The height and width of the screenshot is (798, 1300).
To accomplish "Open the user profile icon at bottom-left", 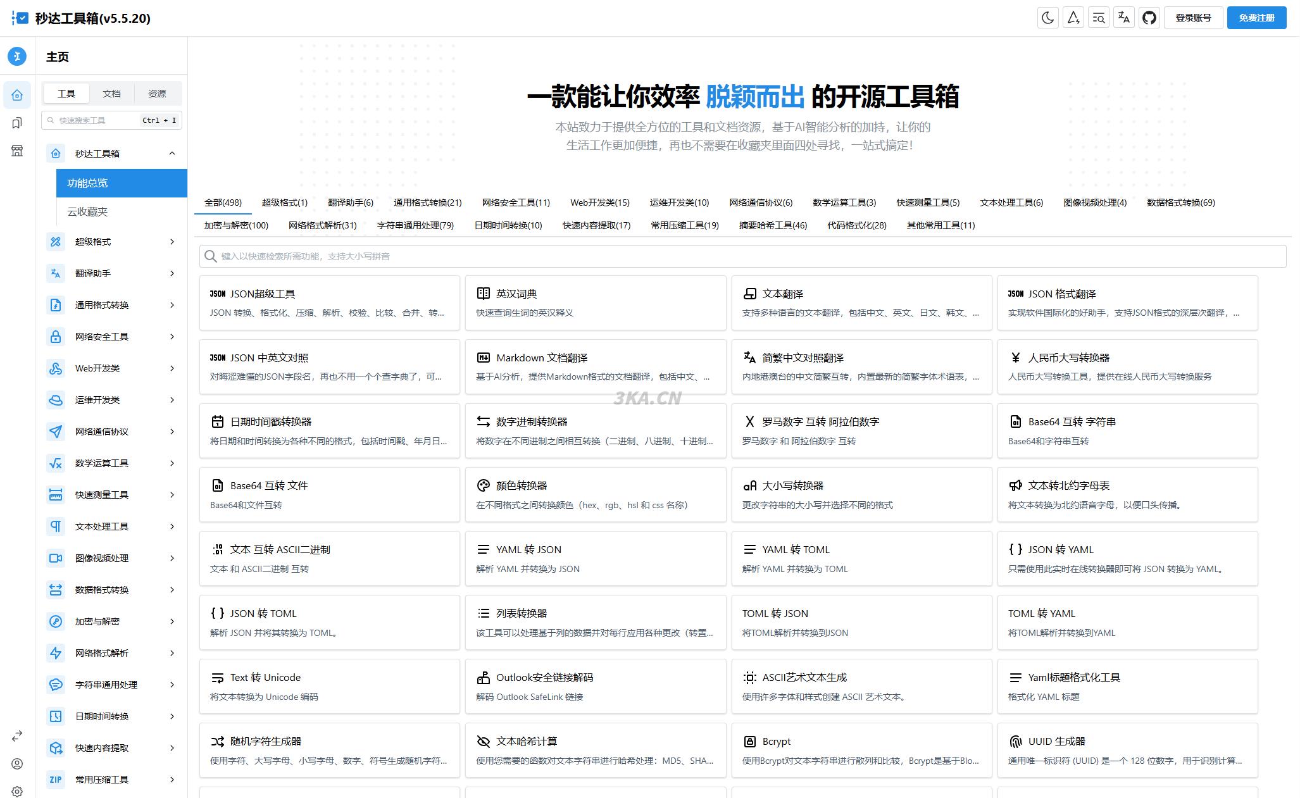I will coord(17,764).
